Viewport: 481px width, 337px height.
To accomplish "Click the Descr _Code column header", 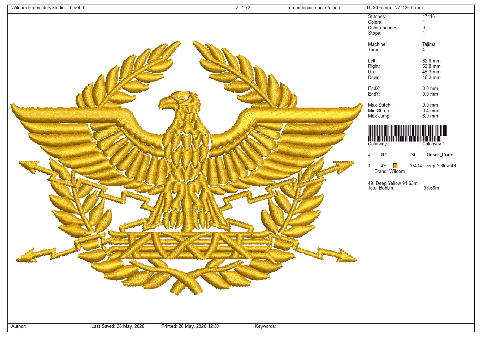I will [x=440, y=155].
